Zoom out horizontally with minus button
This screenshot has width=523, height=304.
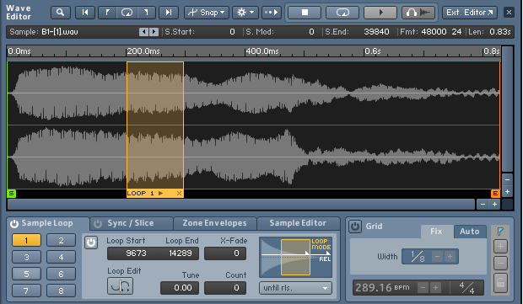coord(483,205)
